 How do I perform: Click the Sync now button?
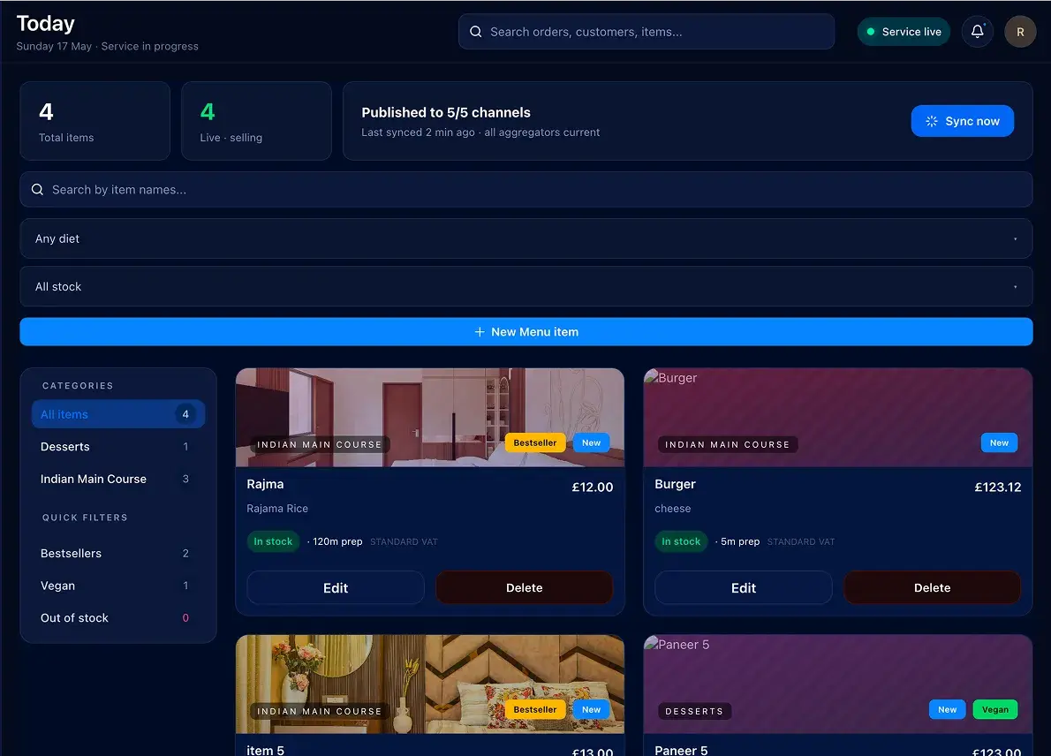click(962, 121)
